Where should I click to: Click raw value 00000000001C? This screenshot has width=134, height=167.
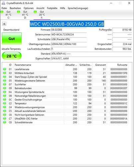119,104
